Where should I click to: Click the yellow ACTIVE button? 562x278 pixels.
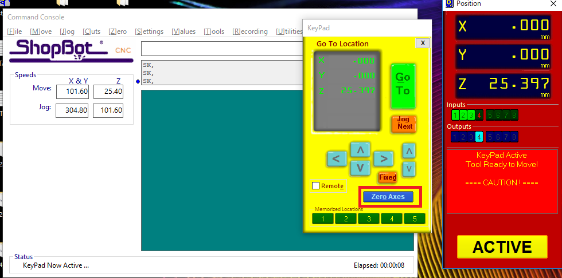coord(502,247)
